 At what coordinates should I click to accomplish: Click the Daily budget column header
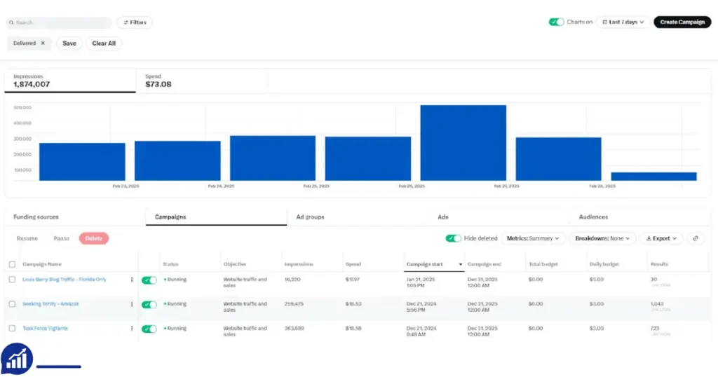(604, 264)
